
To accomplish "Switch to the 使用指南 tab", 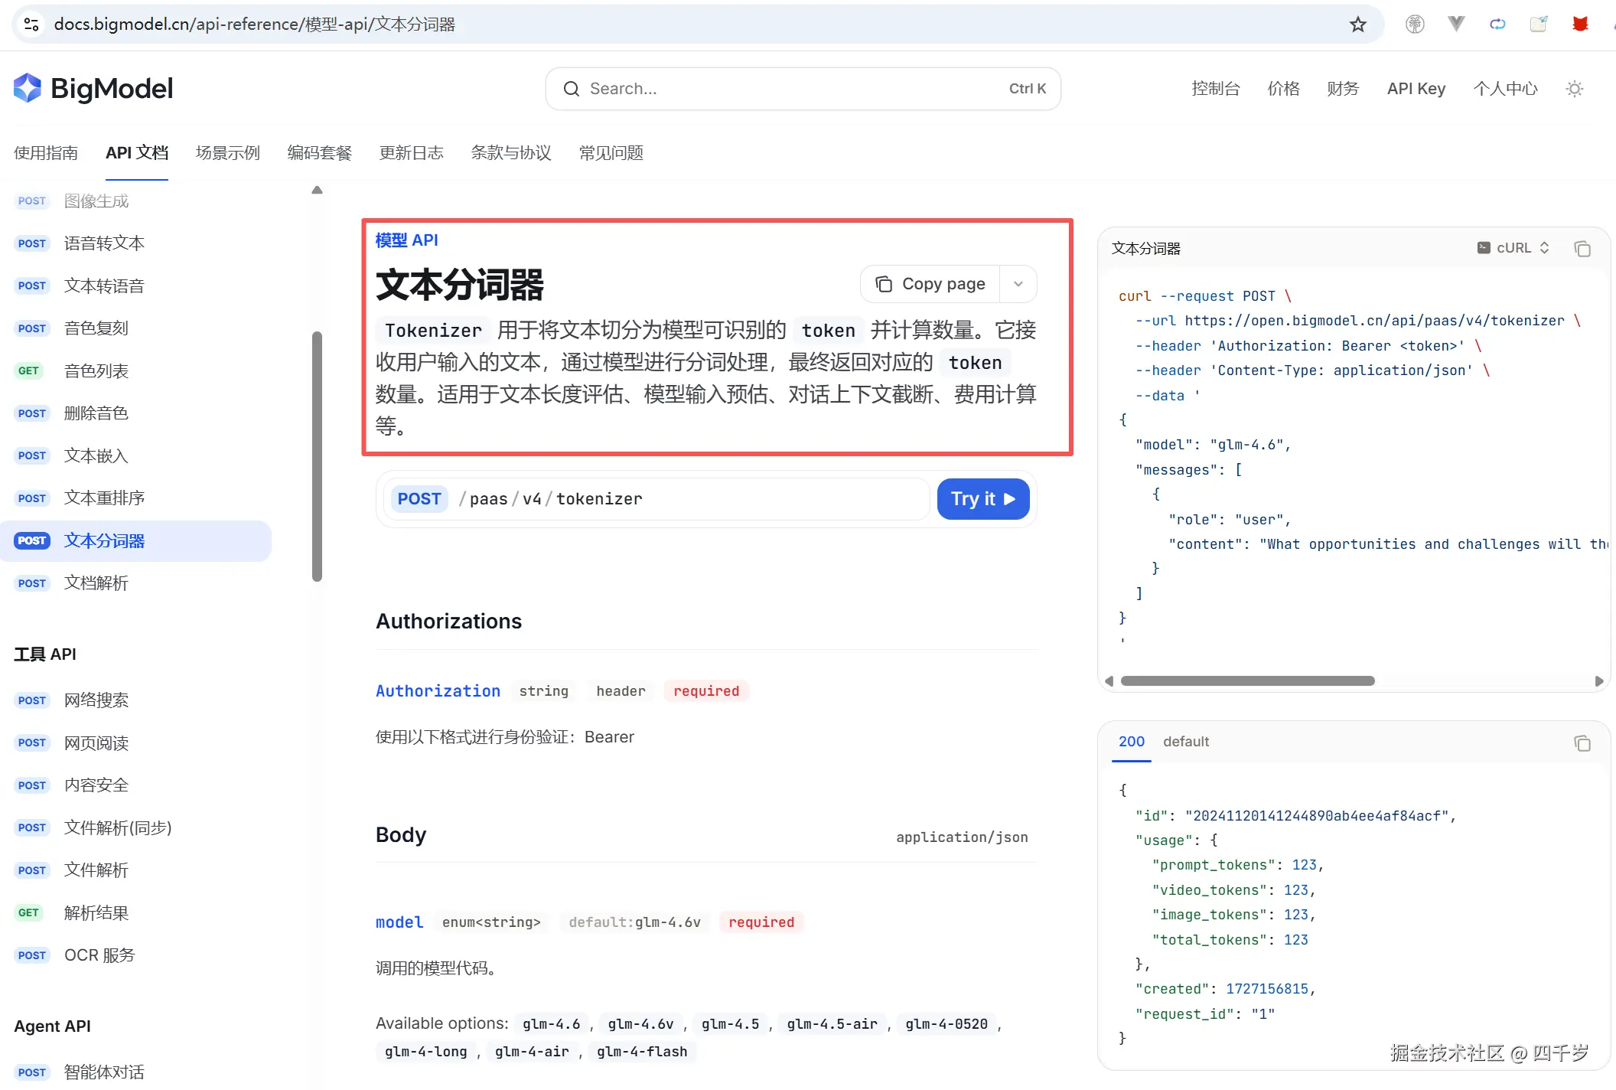I will [x=46, y=152].
